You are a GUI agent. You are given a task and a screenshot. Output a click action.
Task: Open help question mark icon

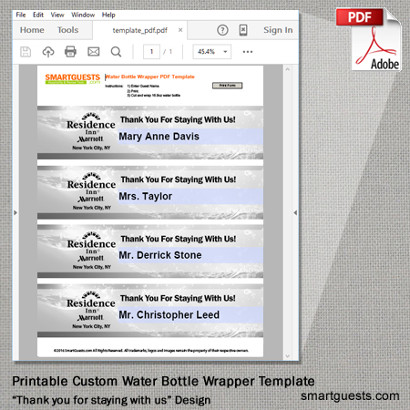coord(222,30)
